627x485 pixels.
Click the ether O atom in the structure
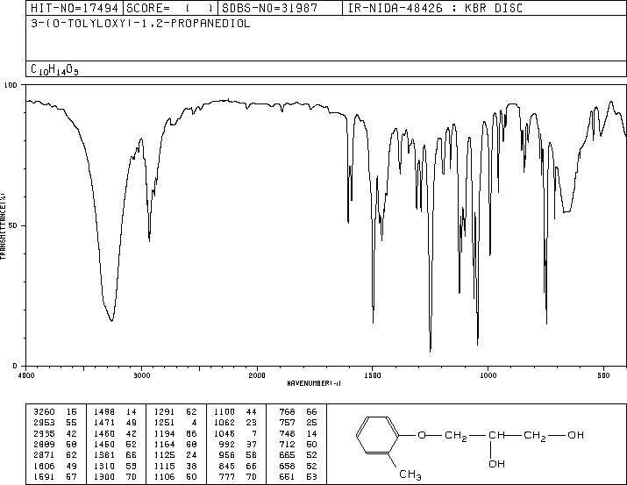tap(422, 435)
